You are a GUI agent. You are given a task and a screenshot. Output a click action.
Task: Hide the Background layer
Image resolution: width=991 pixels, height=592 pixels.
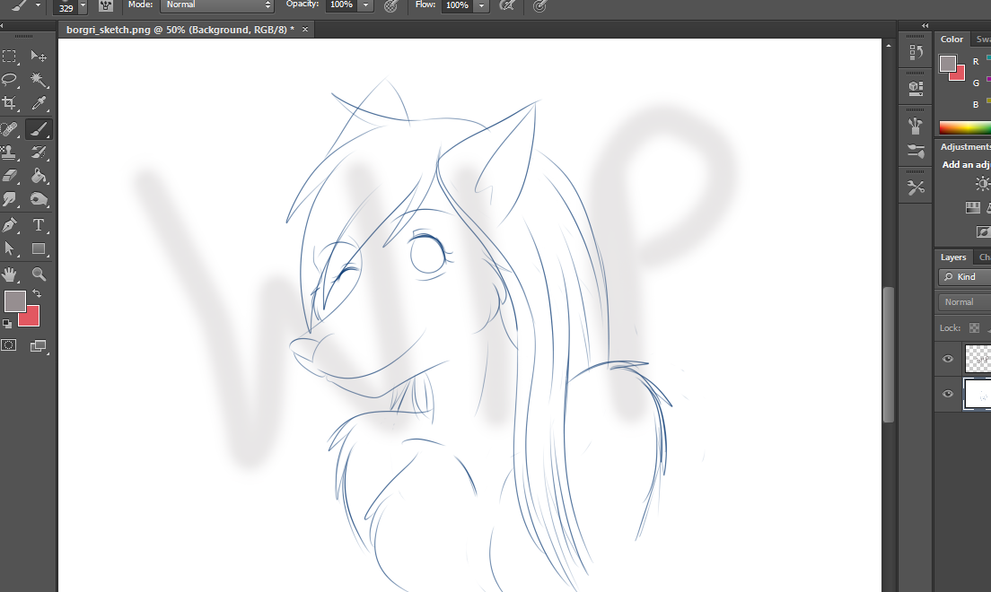pos(947,394)
